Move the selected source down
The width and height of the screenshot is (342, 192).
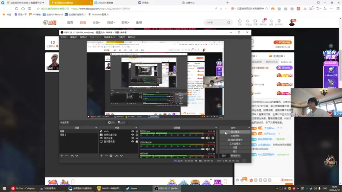(x=121, y=156)
